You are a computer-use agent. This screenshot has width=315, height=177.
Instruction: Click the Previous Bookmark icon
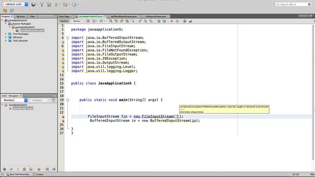pos(140,21)
